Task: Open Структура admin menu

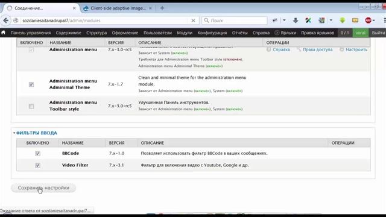Action: [x=96, y=33]
